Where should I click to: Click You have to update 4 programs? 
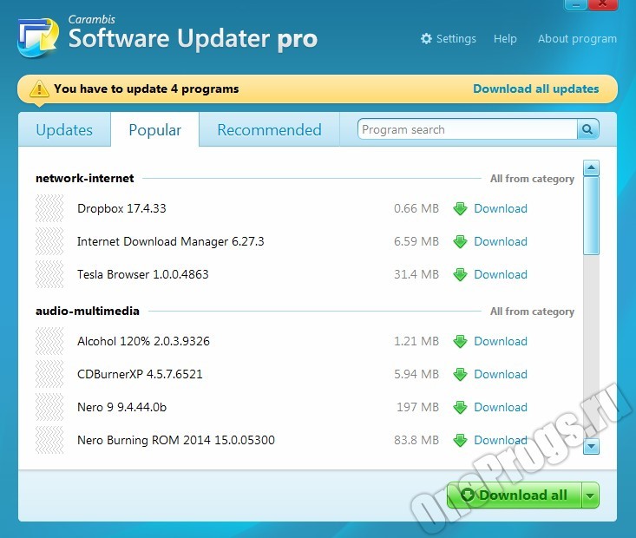click(147, 89)
